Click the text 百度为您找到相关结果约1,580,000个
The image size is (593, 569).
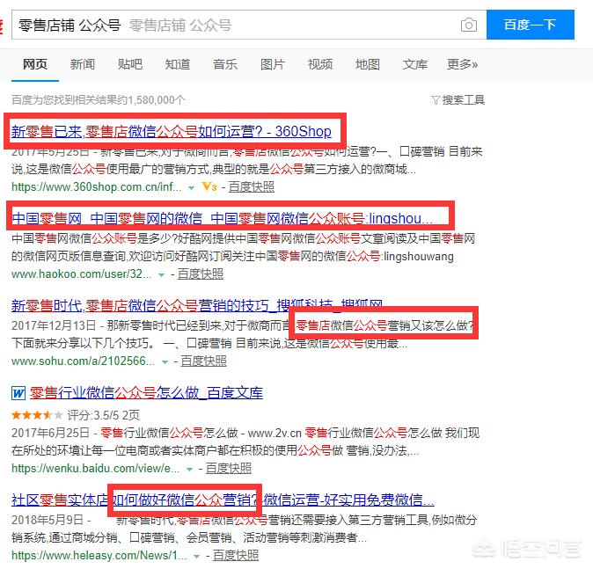coord(99,99)
